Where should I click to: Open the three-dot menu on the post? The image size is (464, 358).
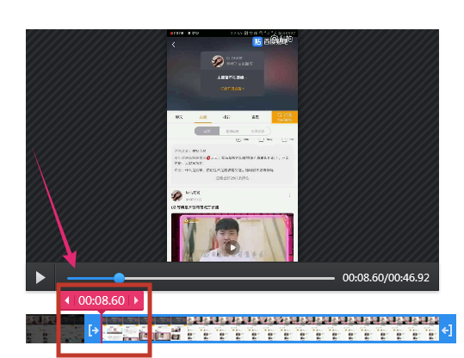[289, 195]
